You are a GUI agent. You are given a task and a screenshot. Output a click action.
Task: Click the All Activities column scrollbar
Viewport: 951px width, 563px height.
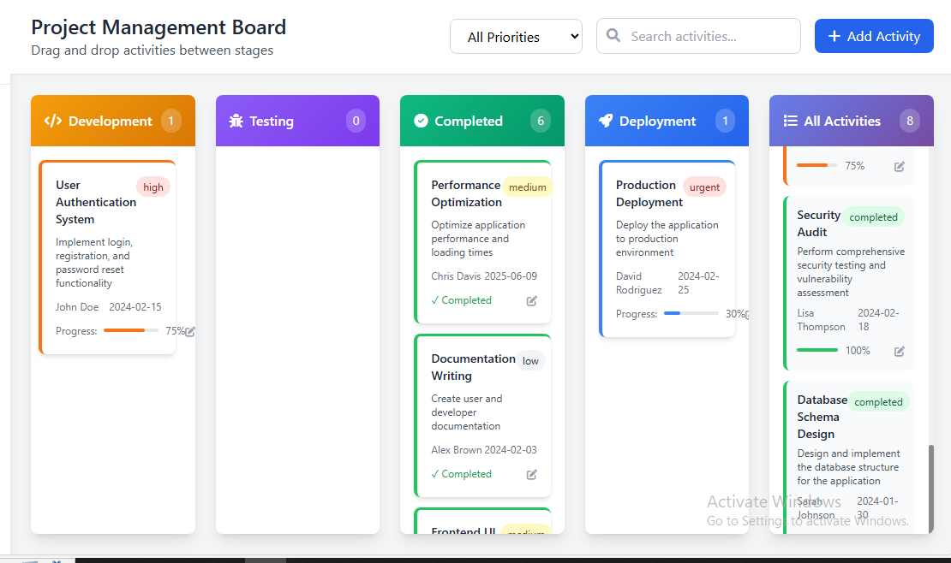931,488
